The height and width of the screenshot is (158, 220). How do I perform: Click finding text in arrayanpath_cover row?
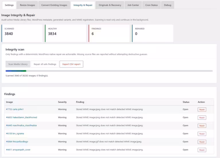(110, 150)
